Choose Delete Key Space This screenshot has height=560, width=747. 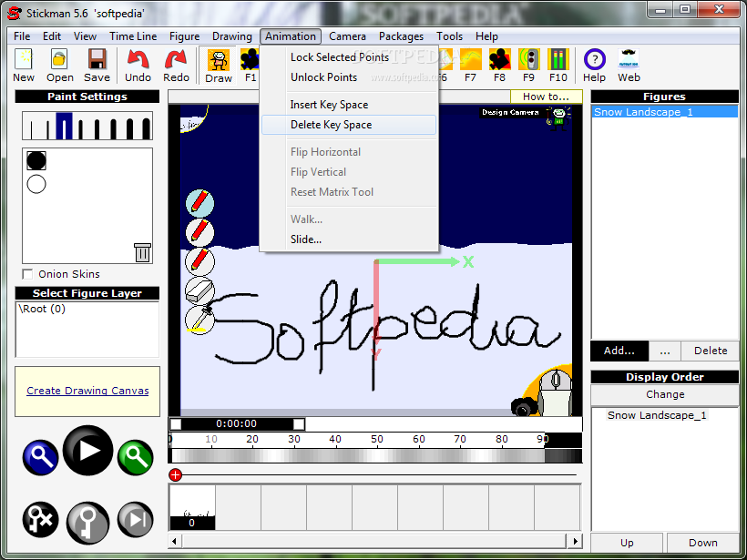[x=349, y=124]
